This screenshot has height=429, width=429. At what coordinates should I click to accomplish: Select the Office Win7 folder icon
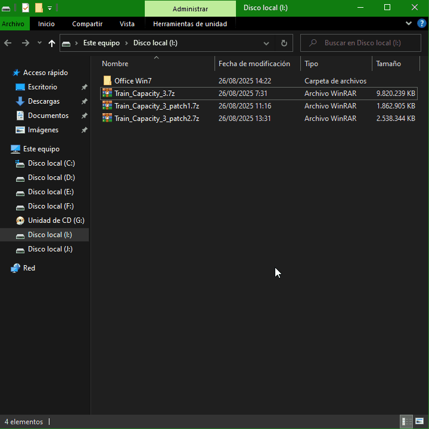click(107, 81)
